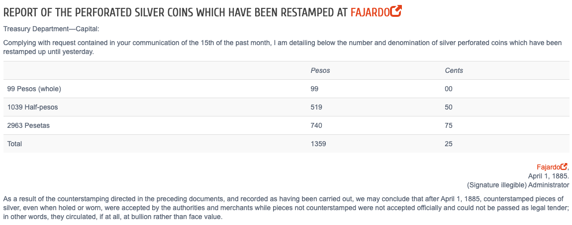Select the Cents column header

tap(454, 70)
